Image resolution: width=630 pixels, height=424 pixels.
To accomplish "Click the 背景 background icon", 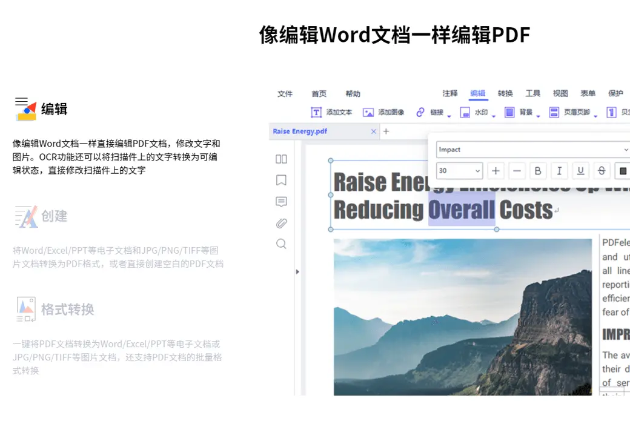I will 509,112.
